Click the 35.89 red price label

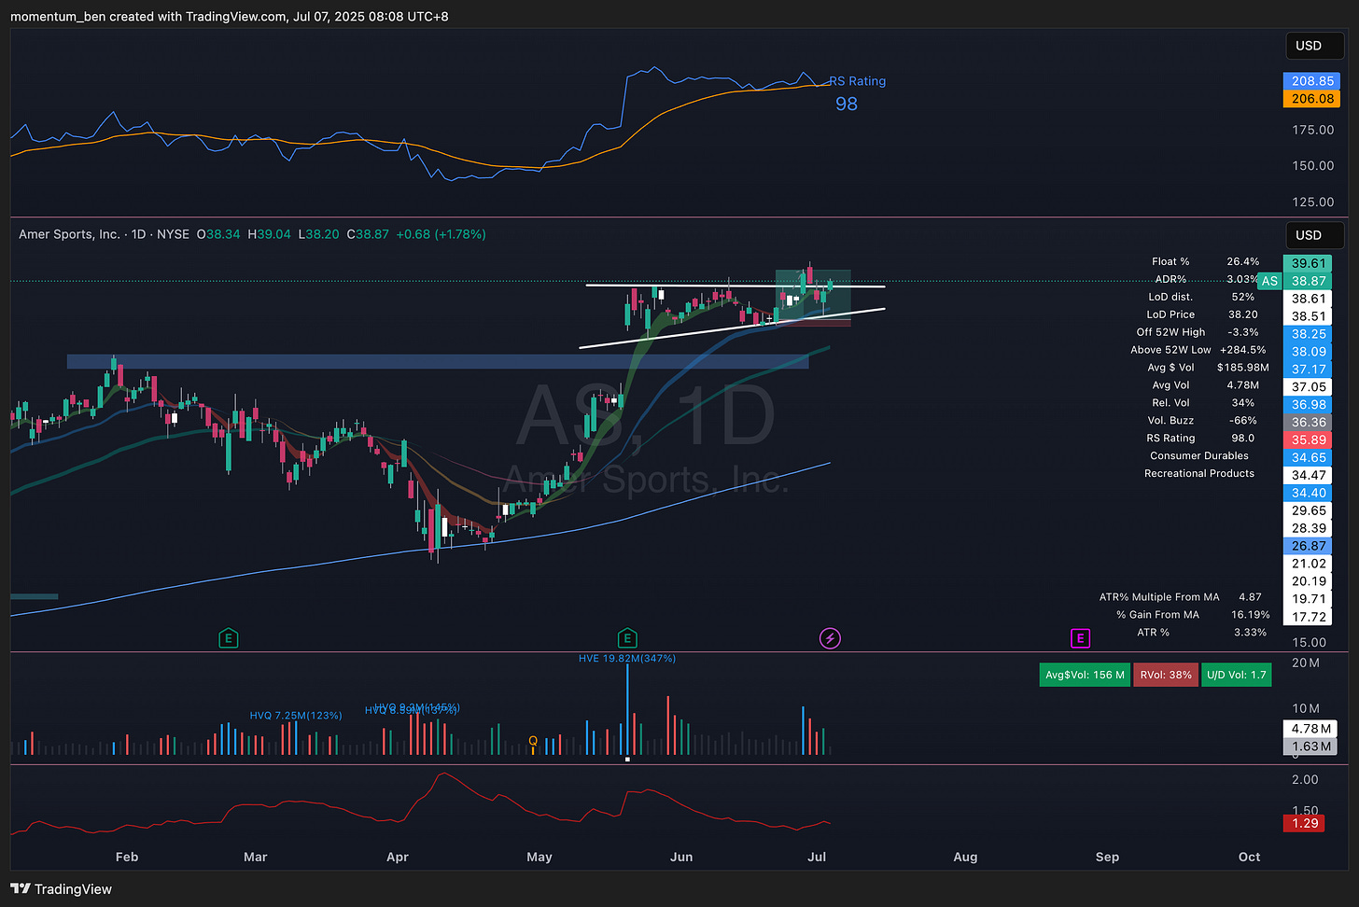point(1309,440)
